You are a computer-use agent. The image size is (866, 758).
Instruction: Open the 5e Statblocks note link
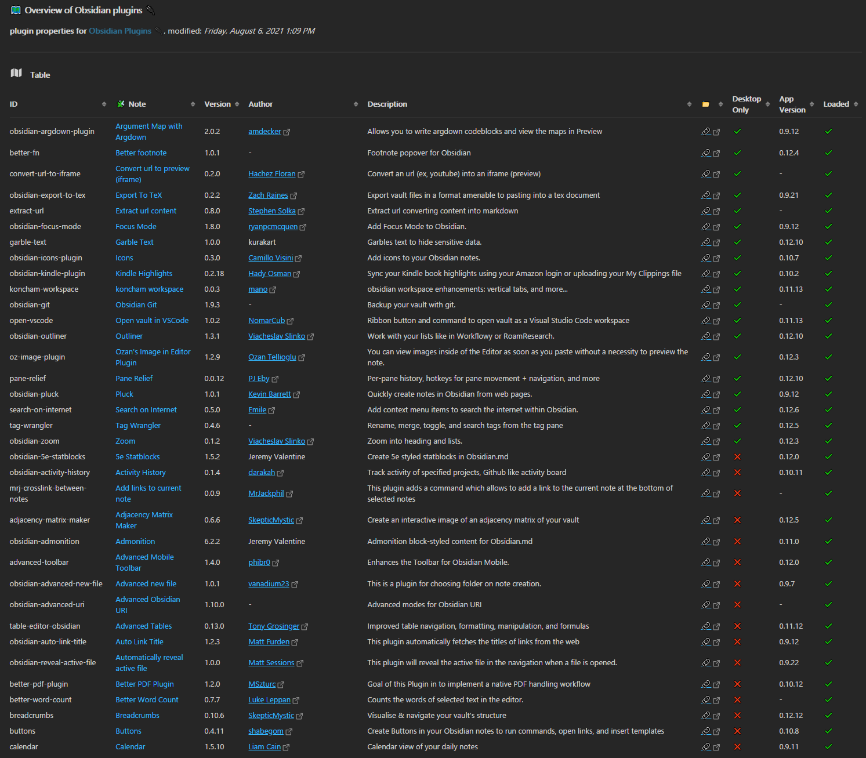click(137, 457)
